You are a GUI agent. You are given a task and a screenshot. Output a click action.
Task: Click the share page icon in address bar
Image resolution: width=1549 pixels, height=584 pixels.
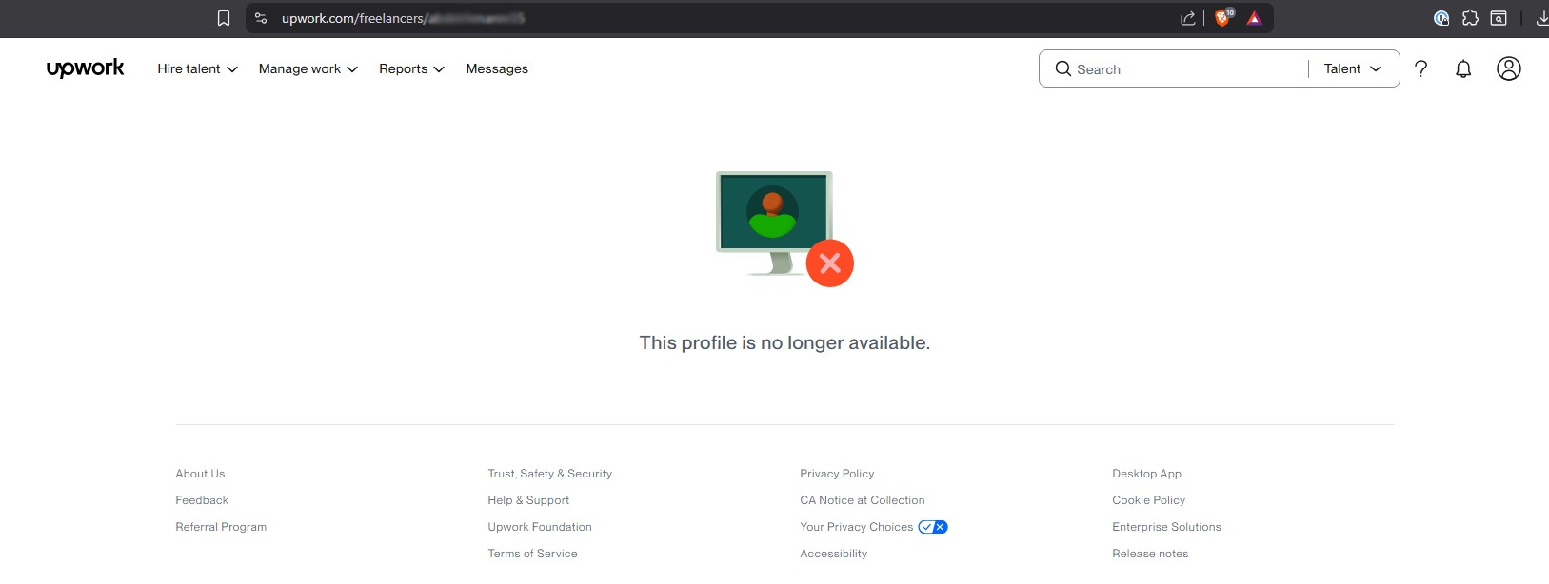1187,18
